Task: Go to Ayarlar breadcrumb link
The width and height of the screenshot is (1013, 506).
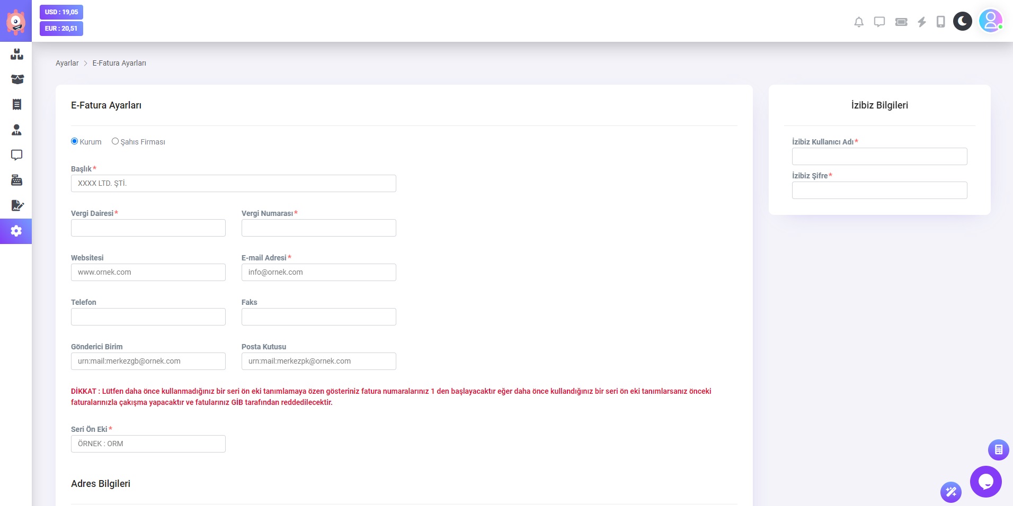Action: [x=67, y=63]
